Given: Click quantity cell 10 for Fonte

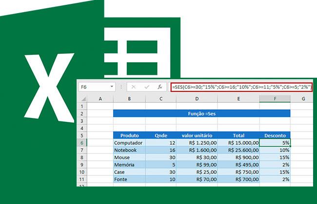Looking at the screenshot, I should coord(161,179).
